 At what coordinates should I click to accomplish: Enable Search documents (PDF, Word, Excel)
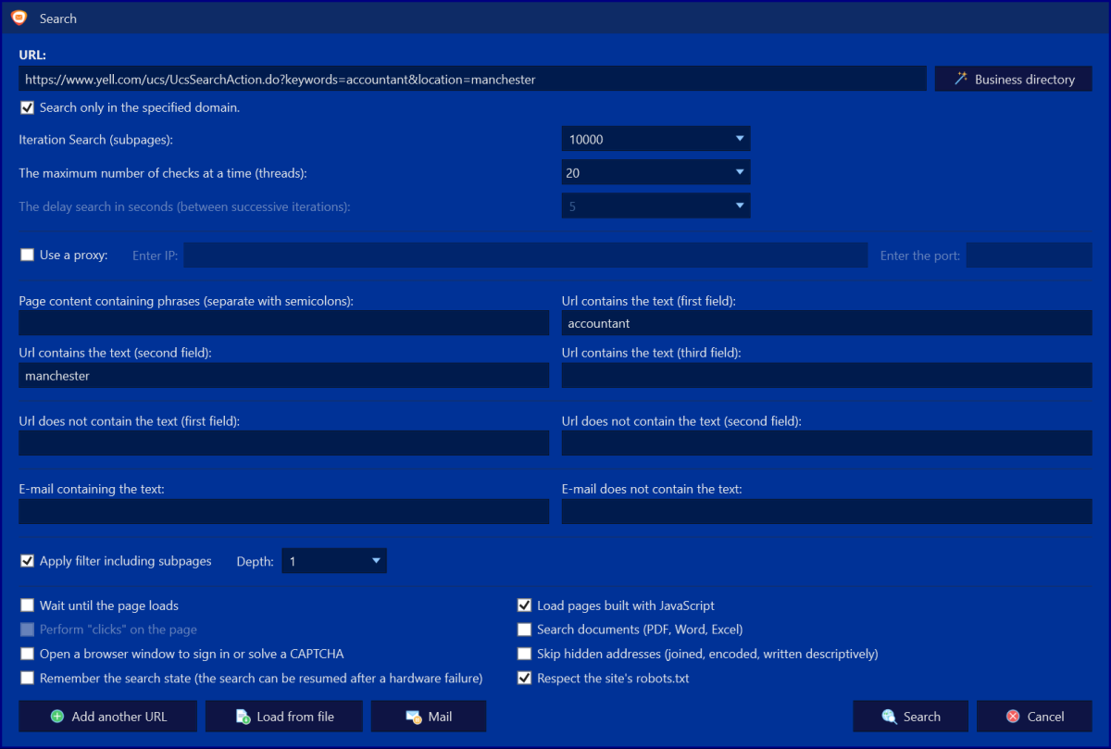pos(525,630)
